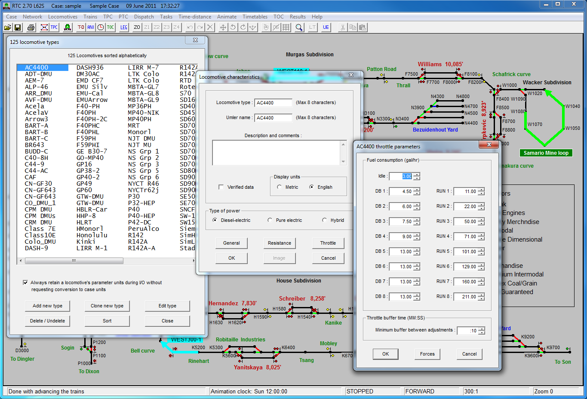
Task: Click the ANI animate toolbar icon
Action: (91, 28)
